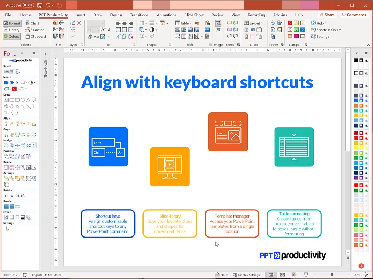Open the File tab
373x279 pixels.
8,15
